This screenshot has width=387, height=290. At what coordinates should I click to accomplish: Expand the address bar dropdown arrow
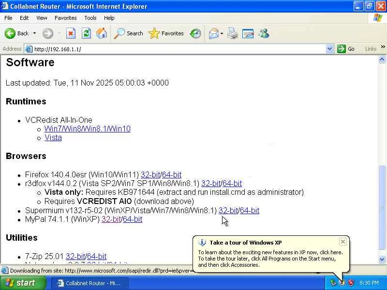(329, 49)
